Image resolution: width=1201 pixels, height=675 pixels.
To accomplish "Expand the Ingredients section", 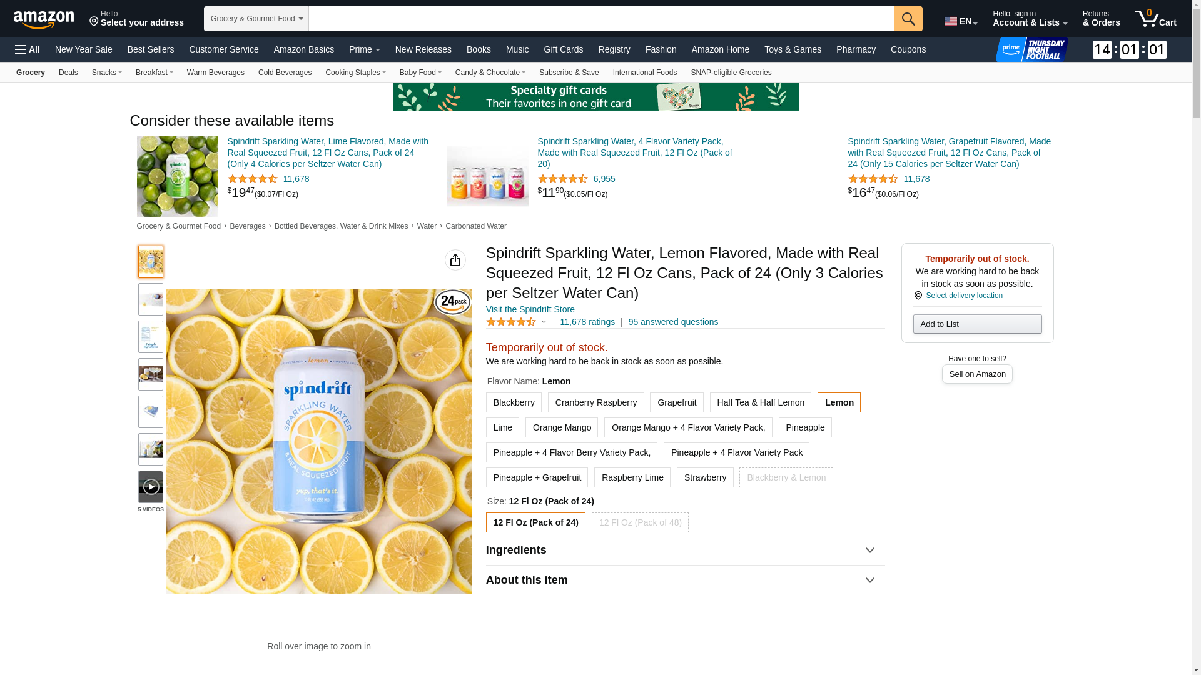I will click(685, 550).
